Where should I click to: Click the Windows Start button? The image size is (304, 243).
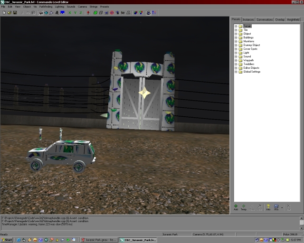[7, 240]
